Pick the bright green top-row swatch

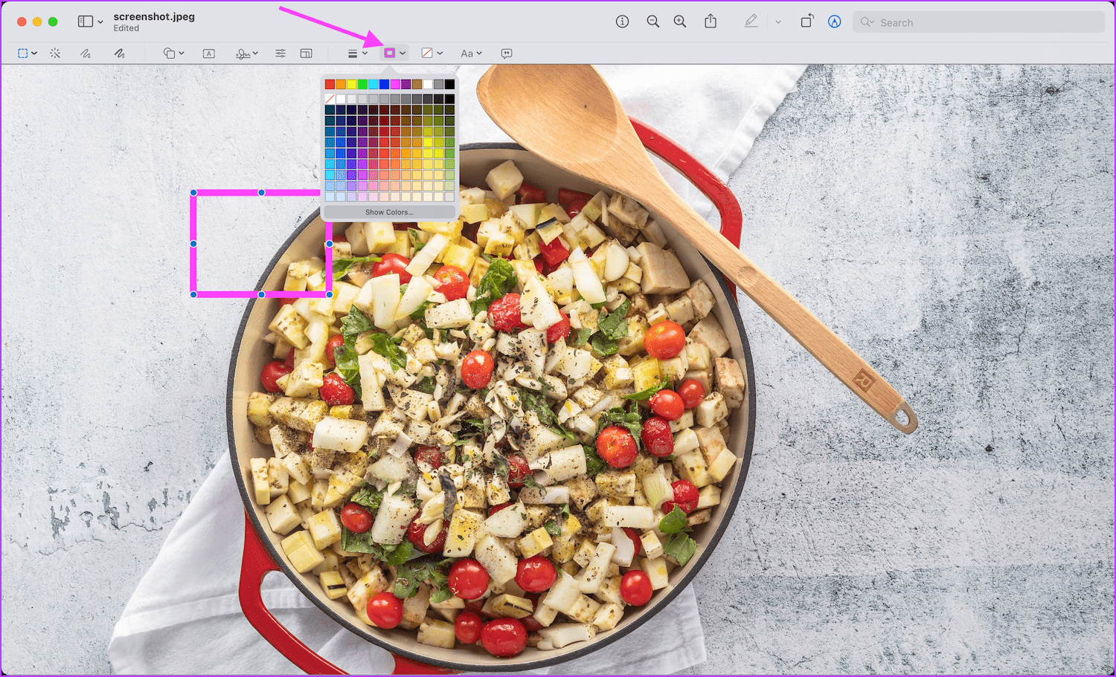362,84
